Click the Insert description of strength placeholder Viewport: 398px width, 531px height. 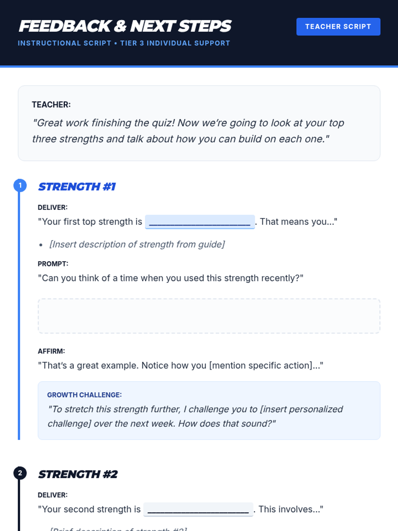(x=137, y=244)
